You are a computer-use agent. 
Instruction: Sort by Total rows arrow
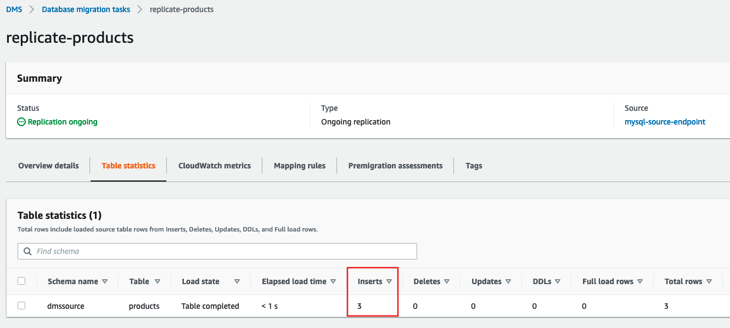tap(709, 281)
